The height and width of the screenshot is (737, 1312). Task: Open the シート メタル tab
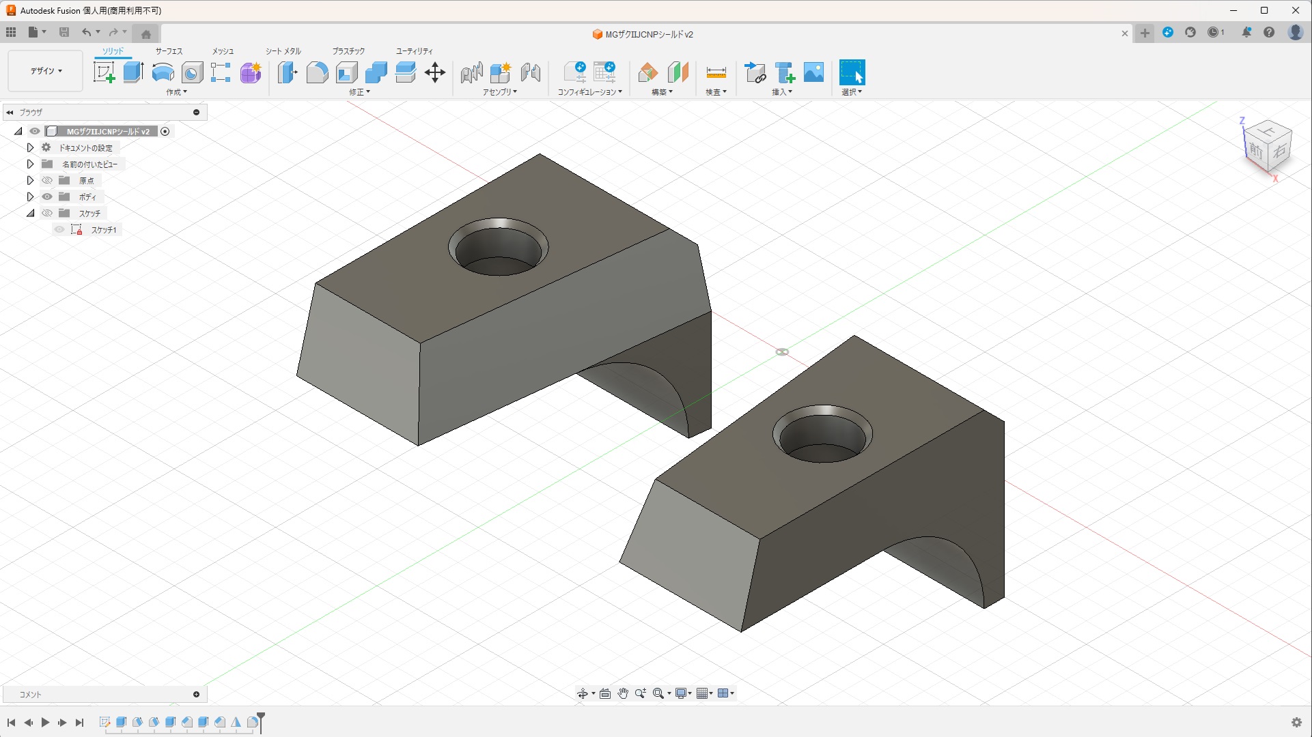[283, 51]
